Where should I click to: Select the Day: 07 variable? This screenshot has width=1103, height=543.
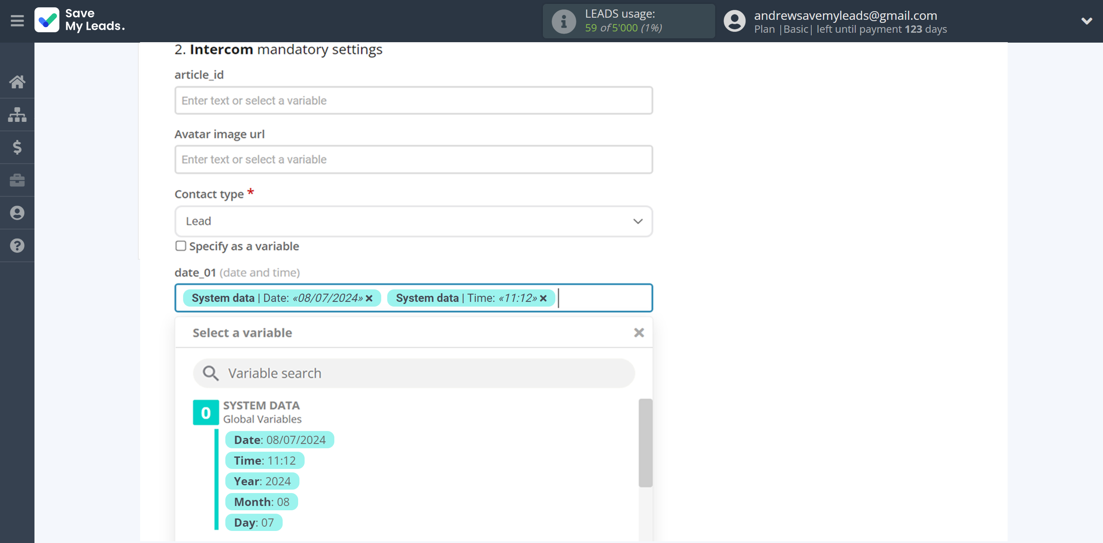254,522
